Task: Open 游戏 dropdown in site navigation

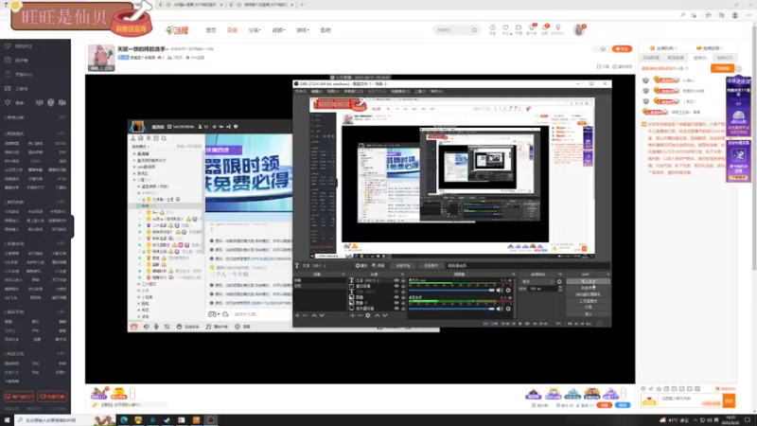Action: point(302,30)
